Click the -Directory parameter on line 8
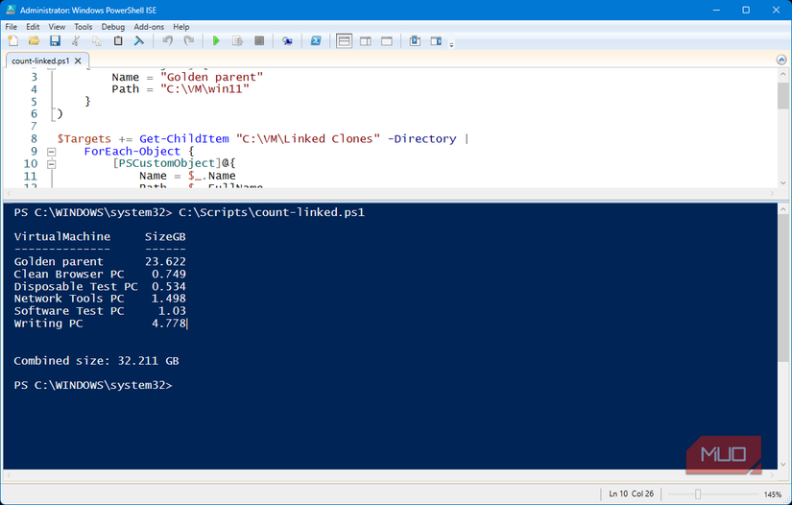The width and height of the screenshot is (792, 505). (x=421, y=139)
